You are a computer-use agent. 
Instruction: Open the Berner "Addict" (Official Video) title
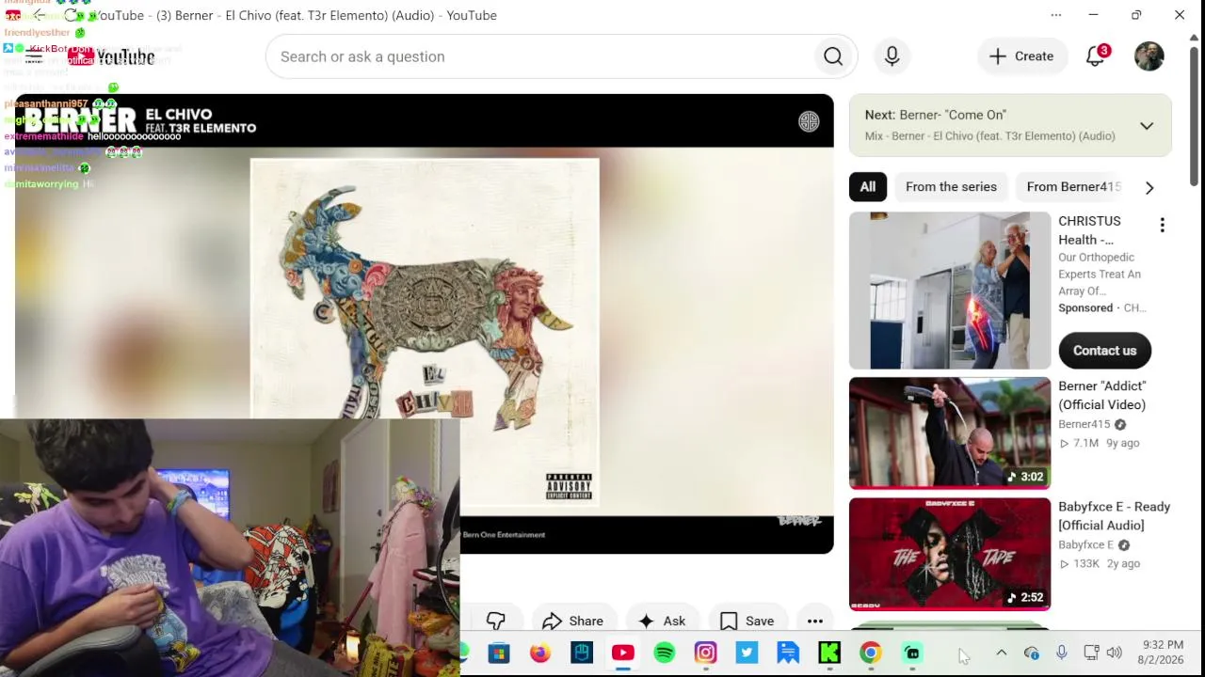click(x=1101, y=395)
